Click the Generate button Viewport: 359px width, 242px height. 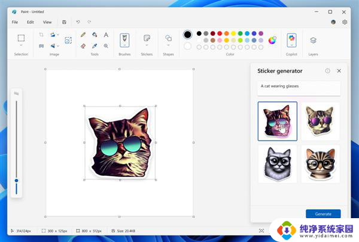(323, 214)
